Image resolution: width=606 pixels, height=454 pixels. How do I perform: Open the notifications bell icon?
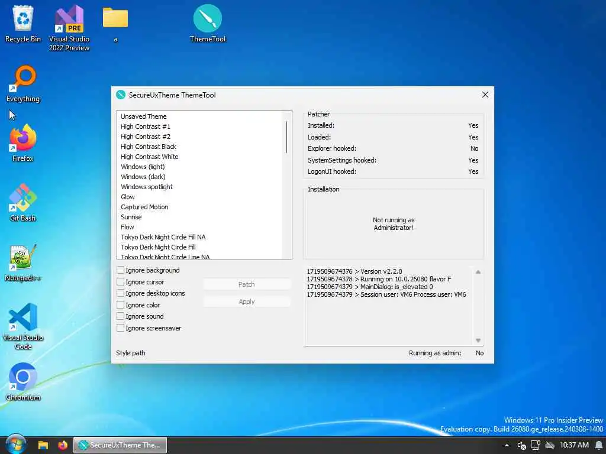599,445
